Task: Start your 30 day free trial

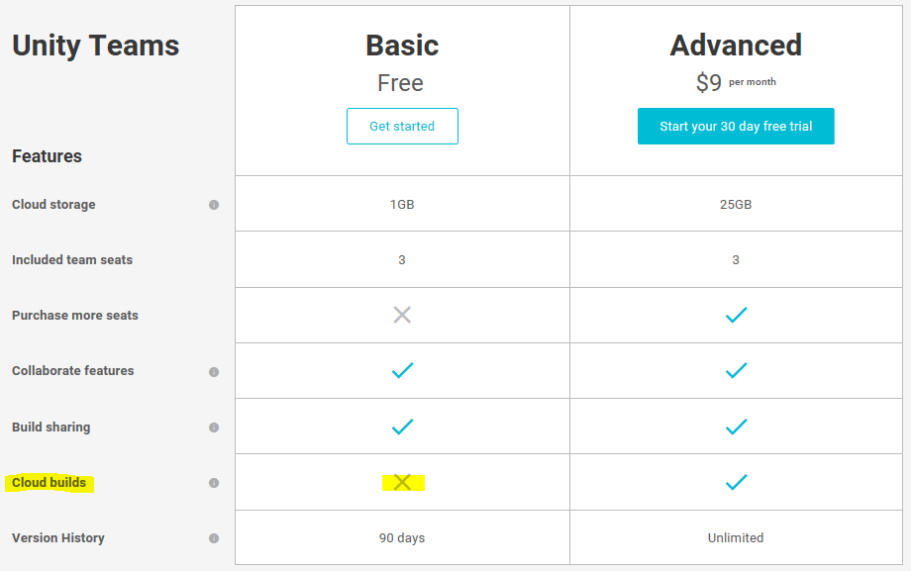Action: pos(736,127)
